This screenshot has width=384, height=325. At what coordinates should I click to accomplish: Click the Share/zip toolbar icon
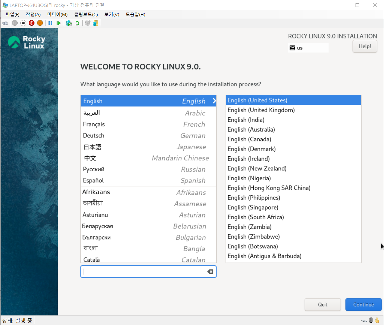pyautogui.click(x=95, y=23)
